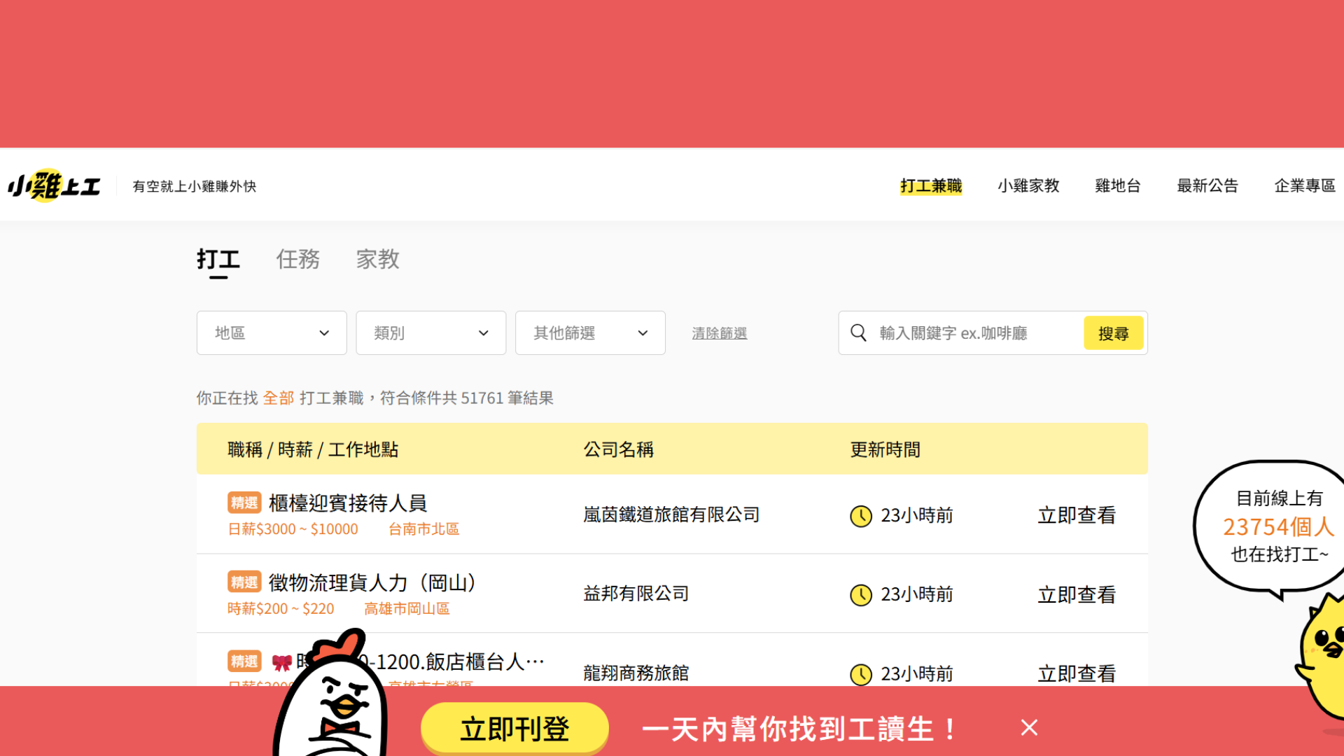
Task: Open 小雞家教 in the top menu
Action: point(1028,186)
